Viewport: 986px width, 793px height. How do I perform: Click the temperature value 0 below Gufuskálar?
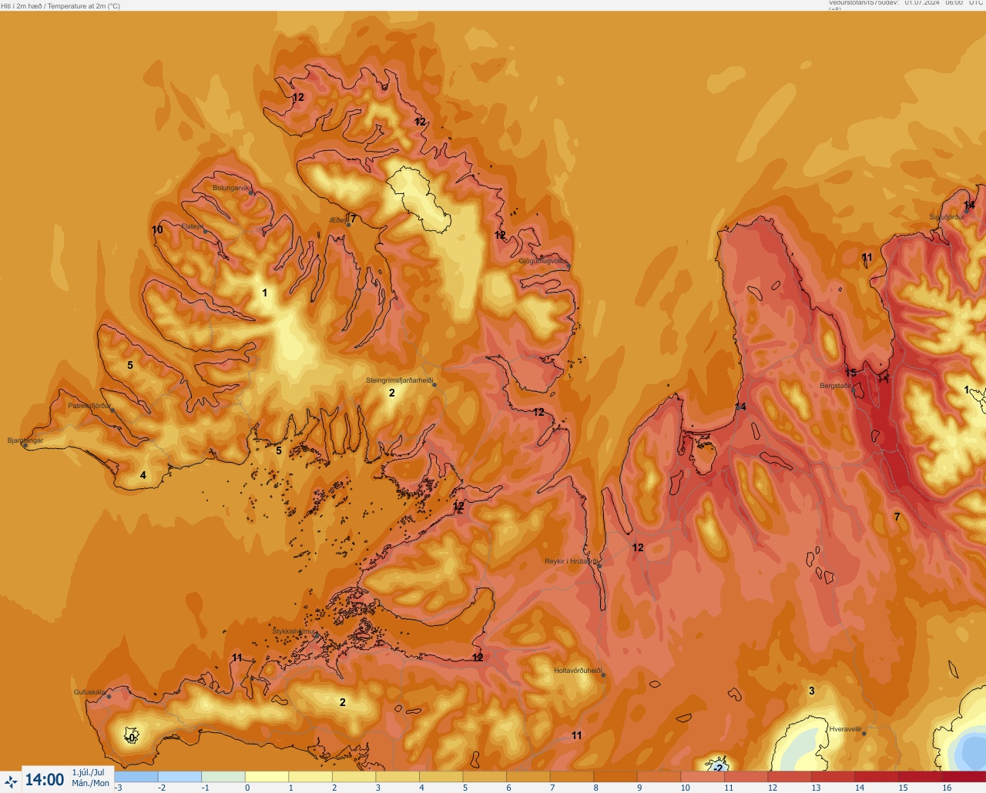132,738
